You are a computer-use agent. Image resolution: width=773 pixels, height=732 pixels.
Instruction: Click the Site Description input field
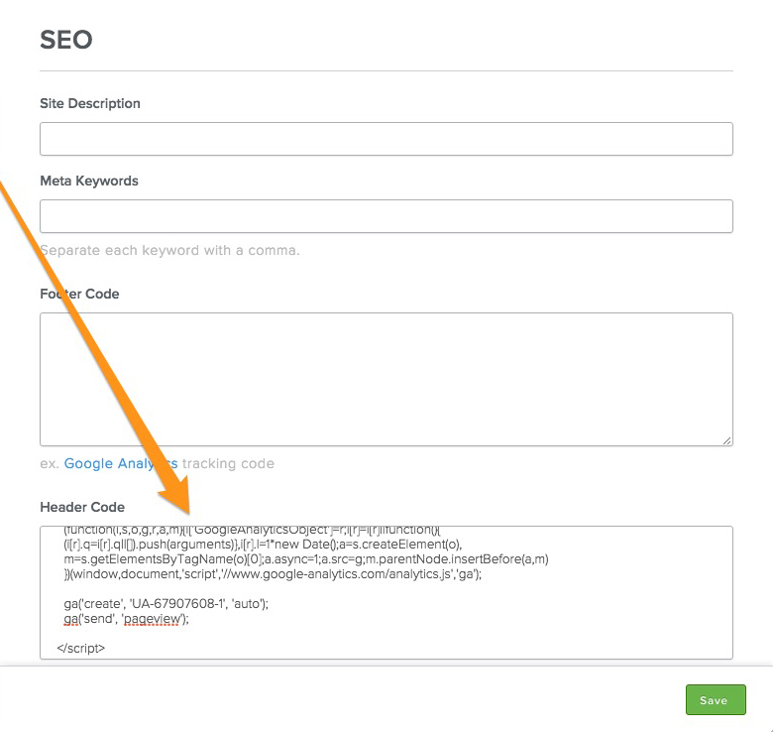[386, 139]
